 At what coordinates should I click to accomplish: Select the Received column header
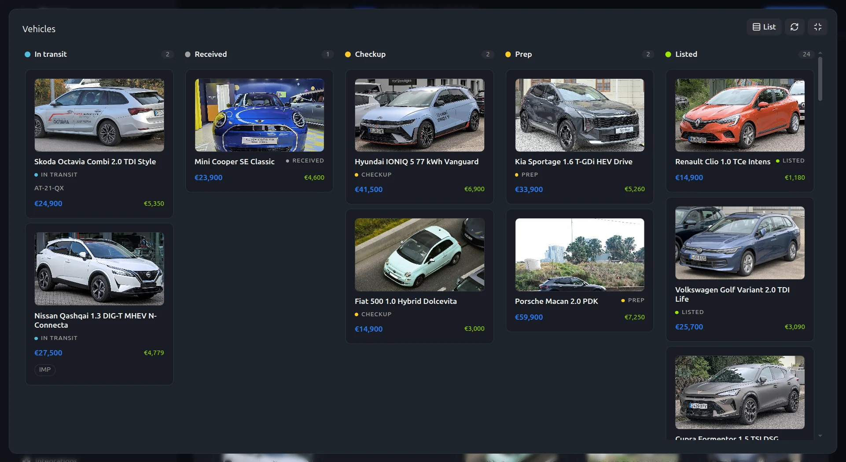coord(211,54)
